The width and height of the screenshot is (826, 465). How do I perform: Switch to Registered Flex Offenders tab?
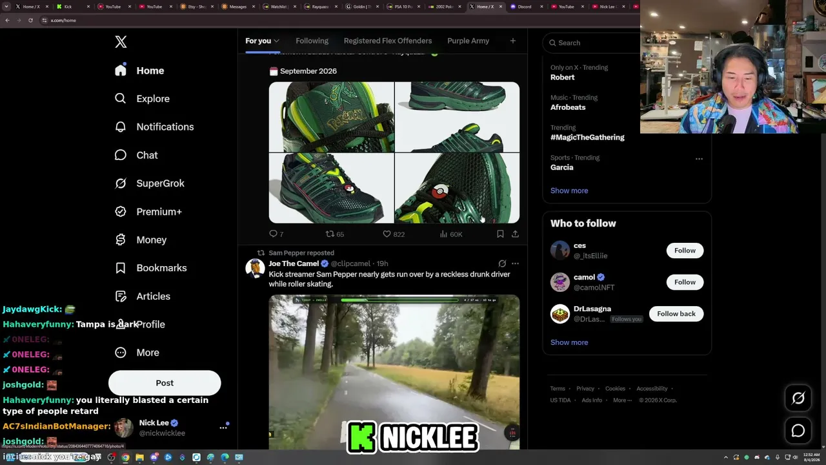388,41
